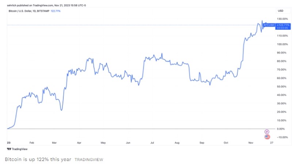Click the 23 year label on time axis
The height and width of the screenshot is (168, 292).
pyautogui.click(x=8, y=142)
